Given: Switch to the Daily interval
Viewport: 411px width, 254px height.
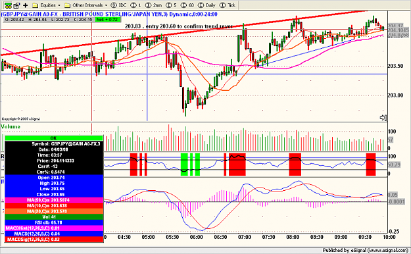Looking at the screenshot, I should 206,5.
